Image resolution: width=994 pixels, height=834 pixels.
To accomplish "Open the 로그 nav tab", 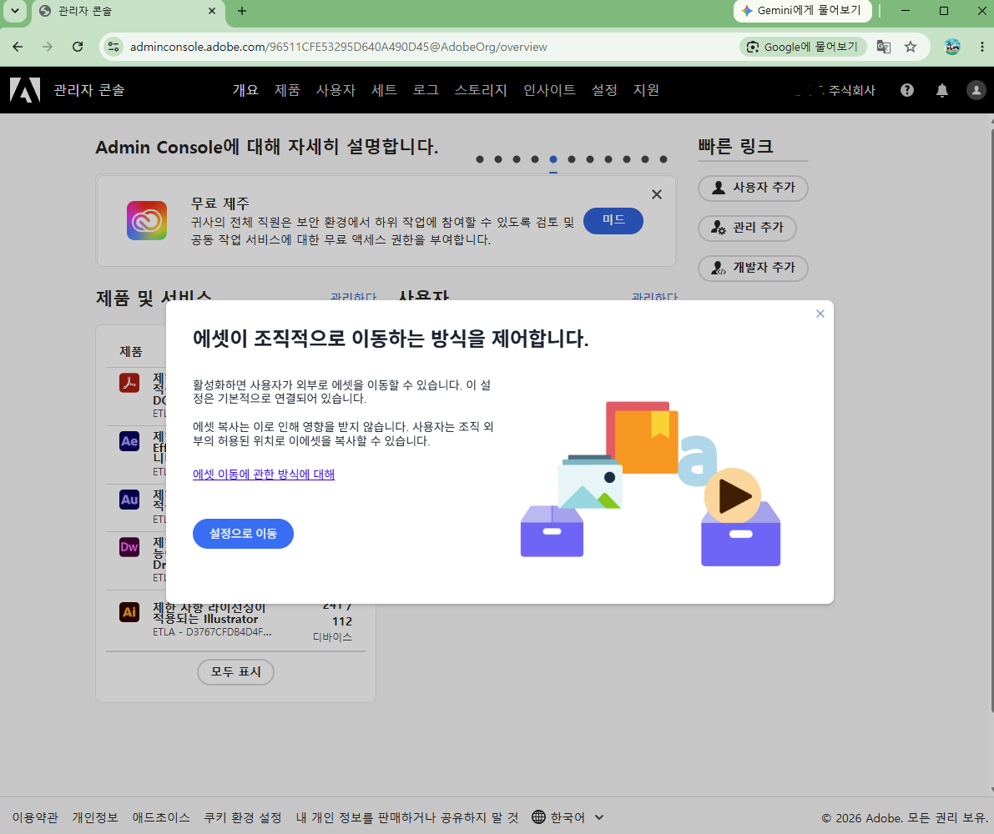I will point(426,90).
